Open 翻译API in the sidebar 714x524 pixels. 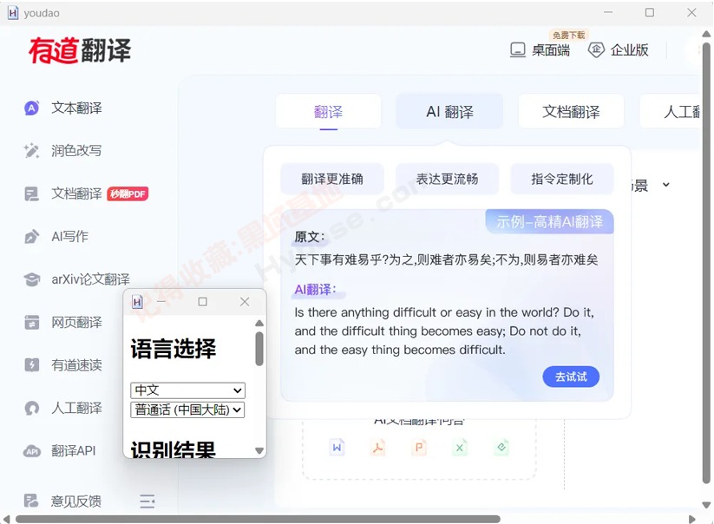tap(74, 451)
